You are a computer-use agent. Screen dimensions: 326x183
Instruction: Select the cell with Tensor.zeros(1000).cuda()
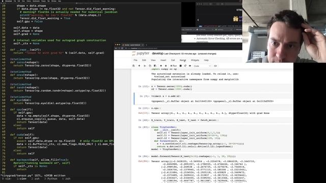click(x=222, y=88)
